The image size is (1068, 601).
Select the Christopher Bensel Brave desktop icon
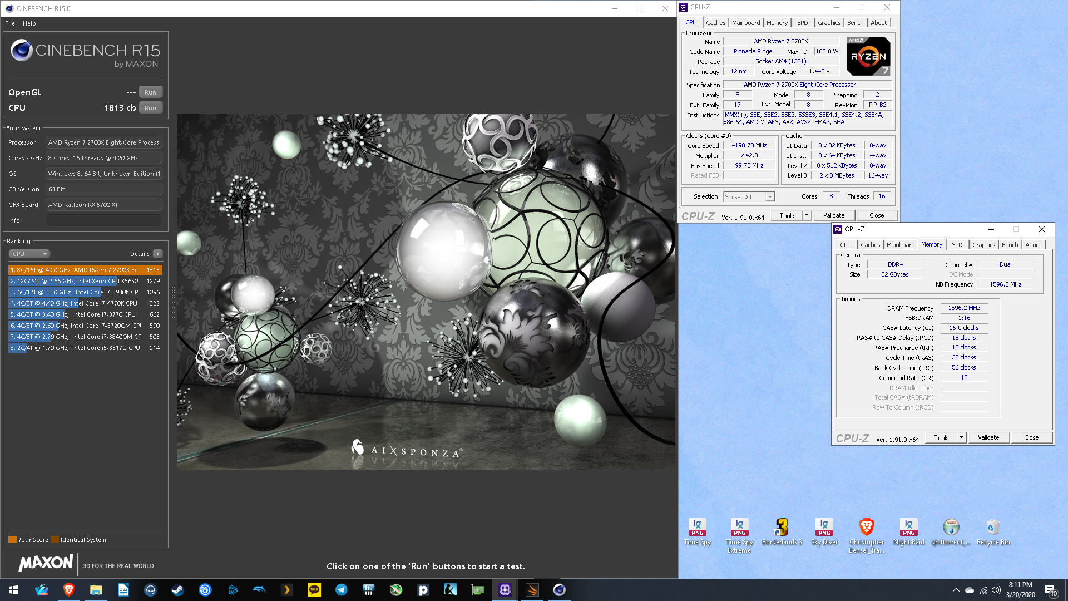pos(866,535)
